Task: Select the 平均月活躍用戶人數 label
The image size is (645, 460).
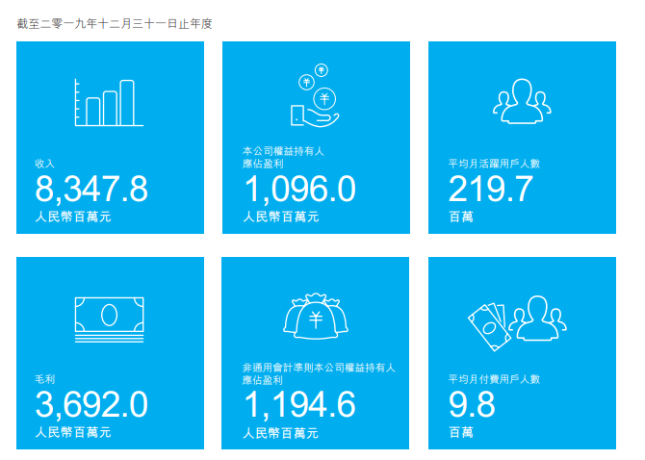Action: tap(494, 164)
